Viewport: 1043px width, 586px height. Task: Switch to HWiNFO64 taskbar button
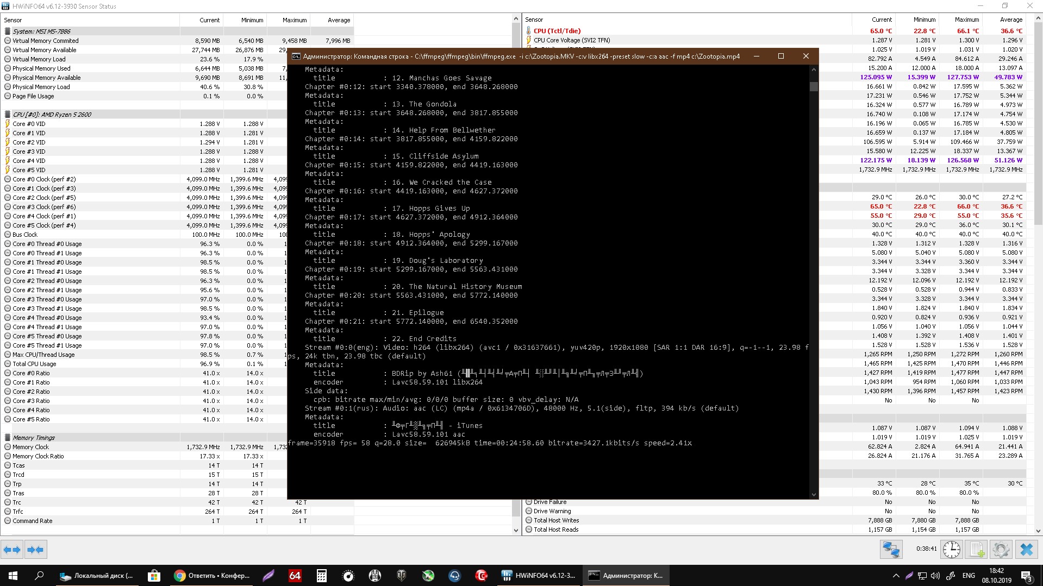coord(538,576)
